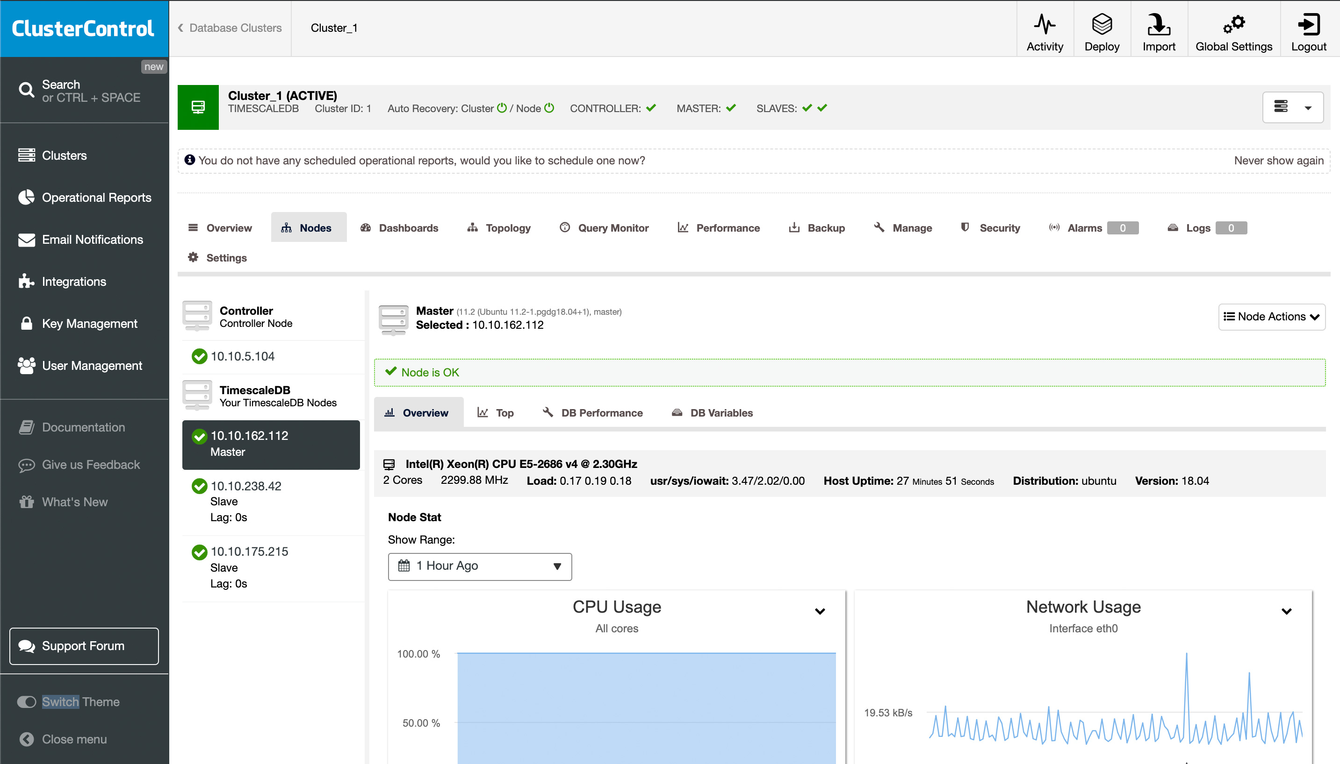Open the Activity panel
The image size is (1340, 764).
(x=1044, y=29)
